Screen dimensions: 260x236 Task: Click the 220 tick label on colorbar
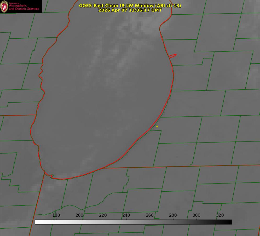(x=103, y=215)
